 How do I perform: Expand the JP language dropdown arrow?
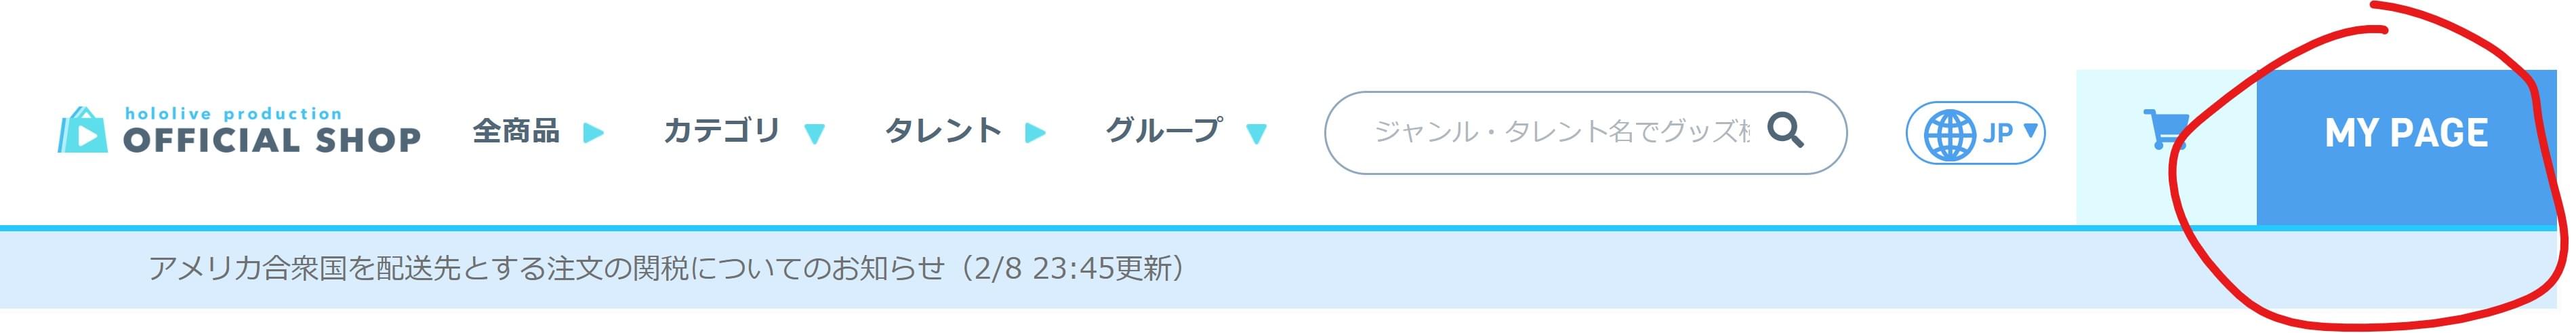pyautogui.click(x=2030, y=130)
